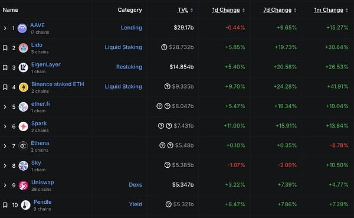354x218 pixels.
Task: Click the question mark icon beside Lido TVL
Action: [164, 47]
